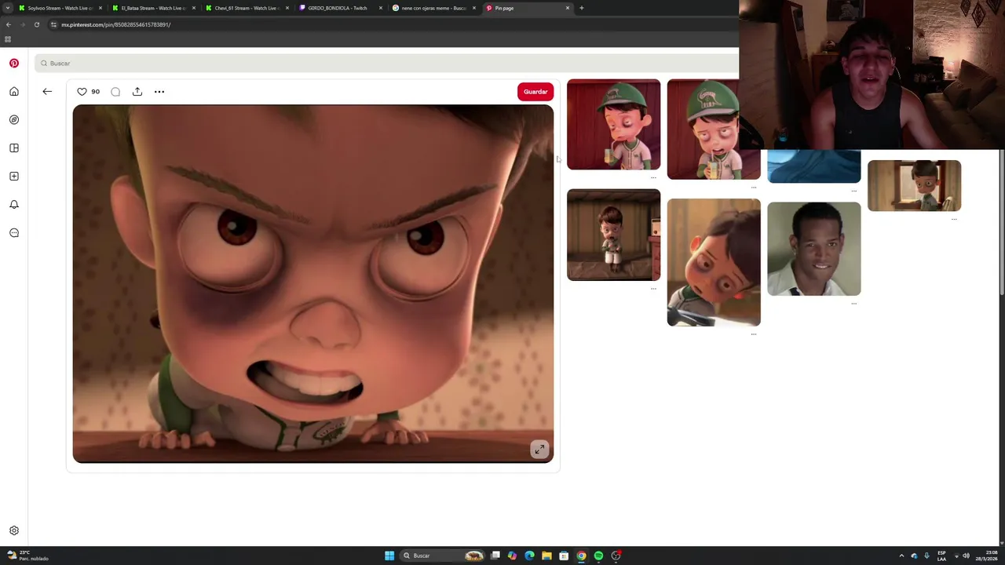Open options under sick boy cap thumbnail
1005x565 pixels.
[x=653, y=177]
